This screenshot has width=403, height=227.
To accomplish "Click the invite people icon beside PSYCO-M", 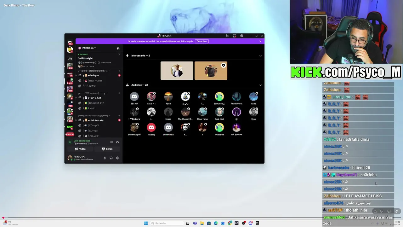I will coord(118,48).
